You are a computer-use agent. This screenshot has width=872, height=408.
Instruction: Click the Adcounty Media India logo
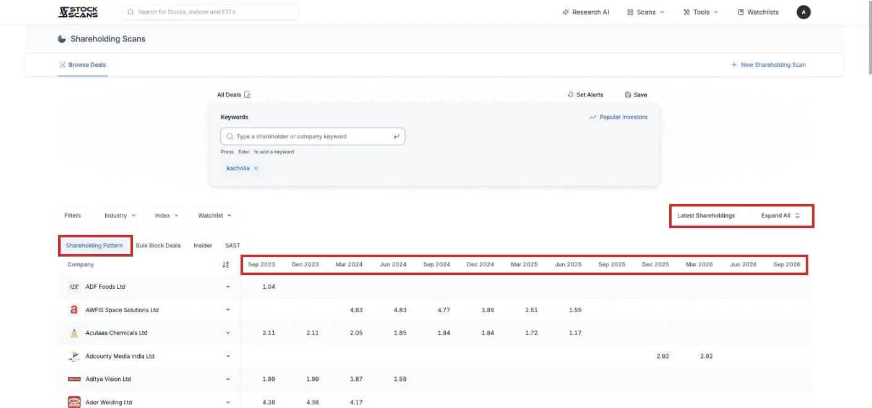74,356
